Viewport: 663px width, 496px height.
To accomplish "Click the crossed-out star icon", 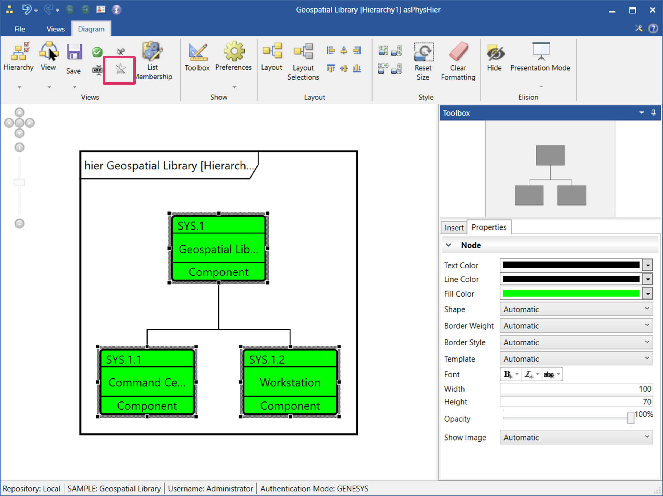I will 120,69.
